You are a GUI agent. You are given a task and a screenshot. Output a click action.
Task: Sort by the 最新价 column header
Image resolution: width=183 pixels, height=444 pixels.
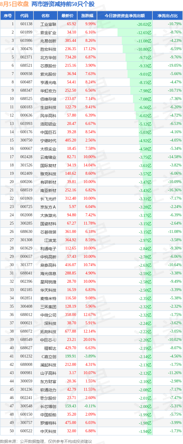[x=67, y=16]
